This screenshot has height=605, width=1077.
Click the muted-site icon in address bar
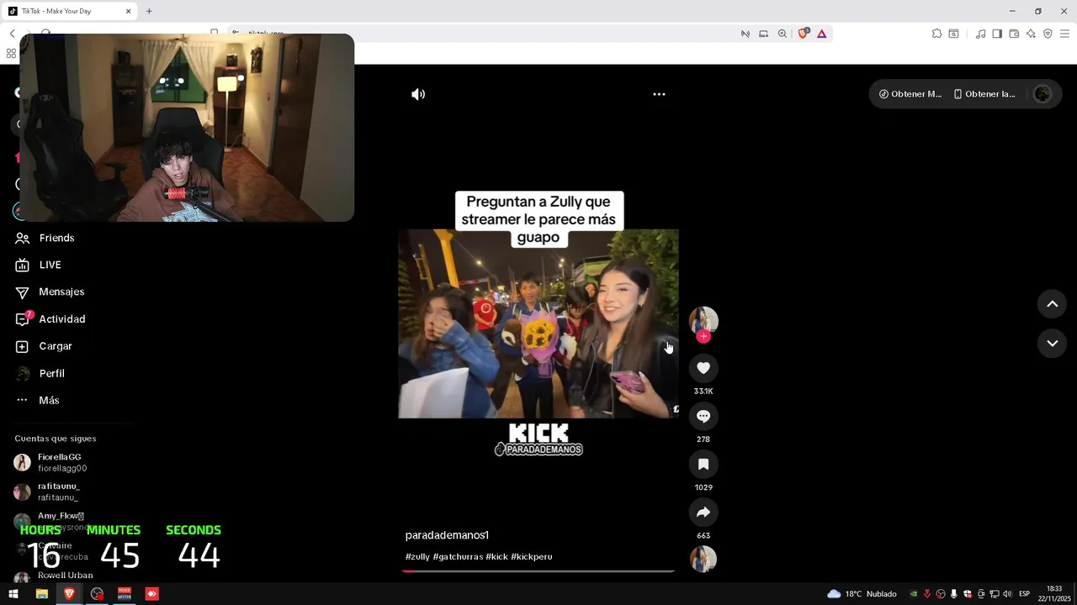pos(745,34)
